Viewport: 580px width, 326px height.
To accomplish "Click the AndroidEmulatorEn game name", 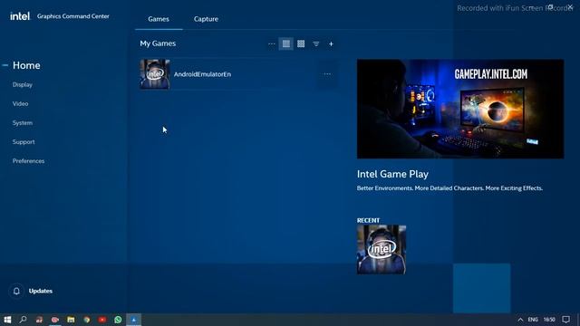I will 202,74.
